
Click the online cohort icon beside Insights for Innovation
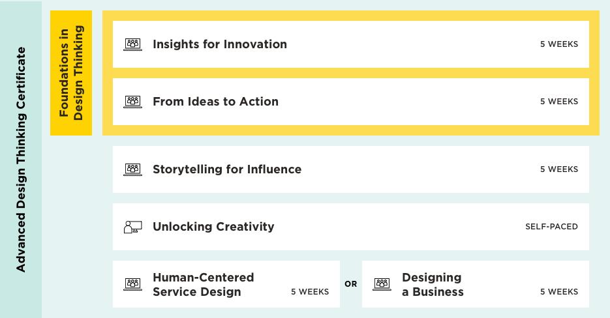tap(132, 44)
